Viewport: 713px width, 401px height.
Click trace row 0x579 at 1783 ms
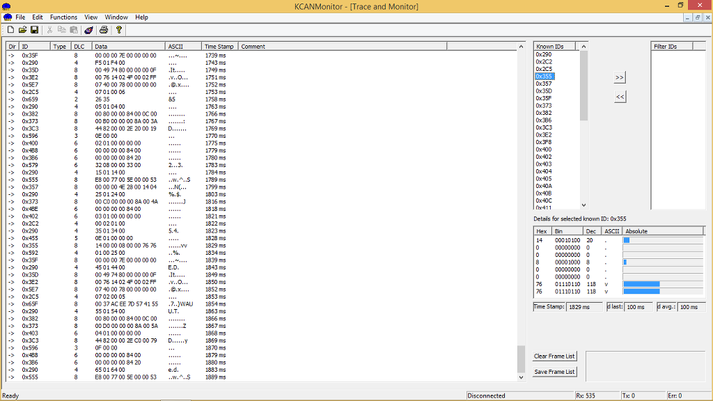(x=262, y=165)
